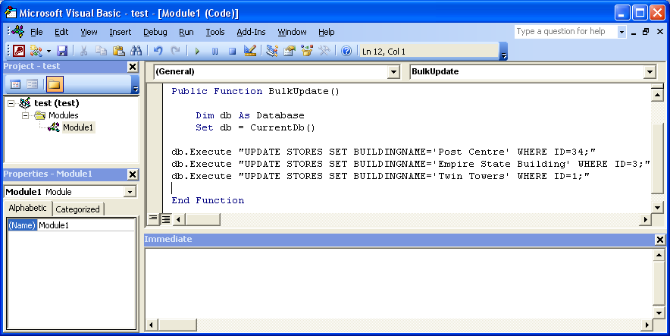Open the Module1 Module object dropdown
Viewport: 670px width, 336px height.
point(130,192)
